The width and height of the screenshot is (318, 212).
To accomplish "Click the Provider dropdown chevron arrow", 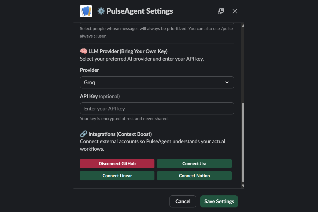I will (x=227, y=82).
